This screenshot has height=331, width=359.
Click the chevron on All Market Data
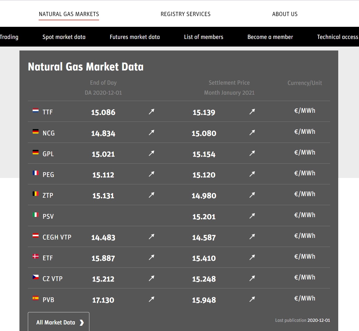tap(82, 323)
